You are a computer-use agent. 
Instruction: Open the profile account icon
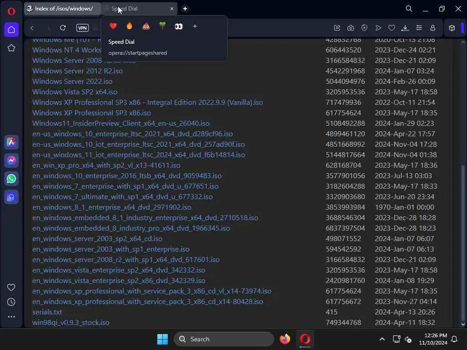[x=433, y=28]
